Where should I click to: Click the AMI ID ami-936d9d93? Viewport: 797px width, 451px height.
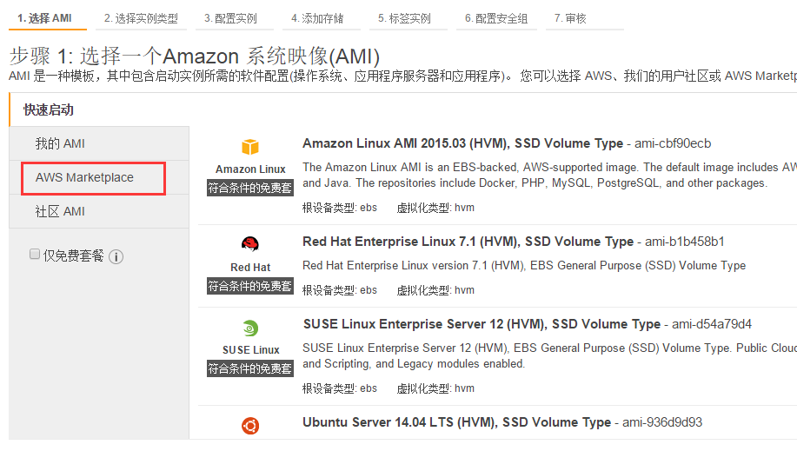tap(662, 422)
